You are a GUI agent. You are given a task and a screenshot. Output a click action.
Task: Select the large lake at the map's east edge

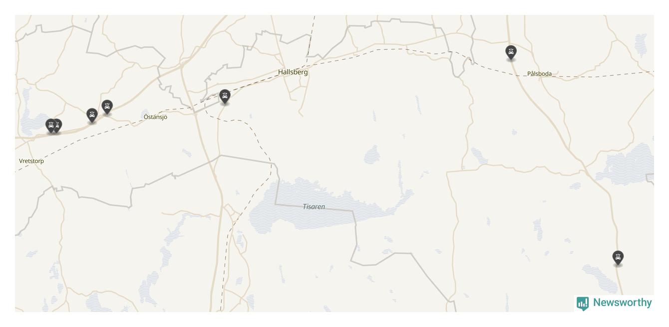tap(627, 164)
